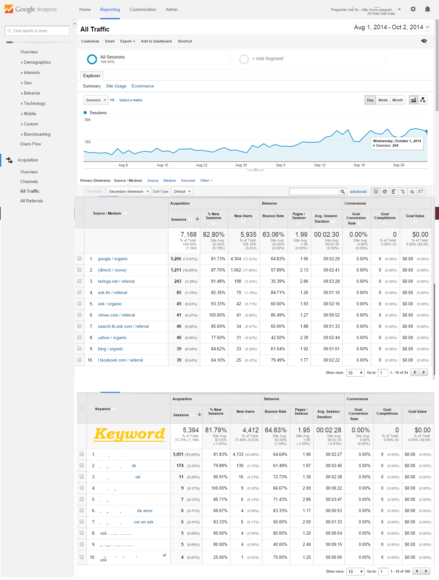Select the Explorer tab

(x=92, y=76)
